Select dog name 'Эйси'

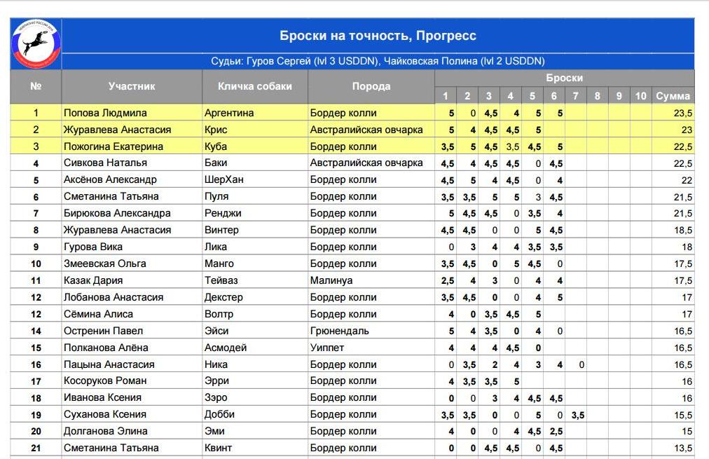[216, 331]
